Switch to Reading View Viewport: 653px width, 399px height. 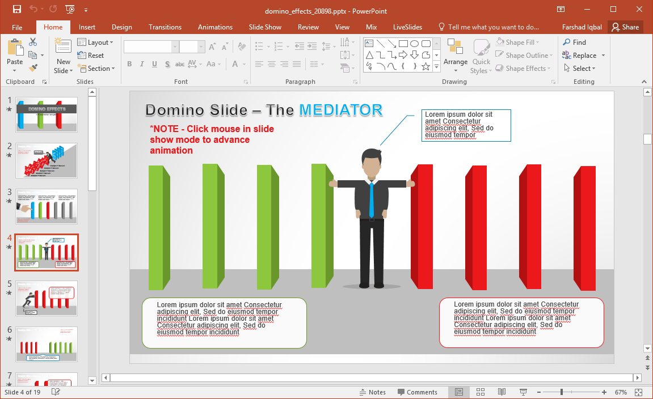point(502,392)
